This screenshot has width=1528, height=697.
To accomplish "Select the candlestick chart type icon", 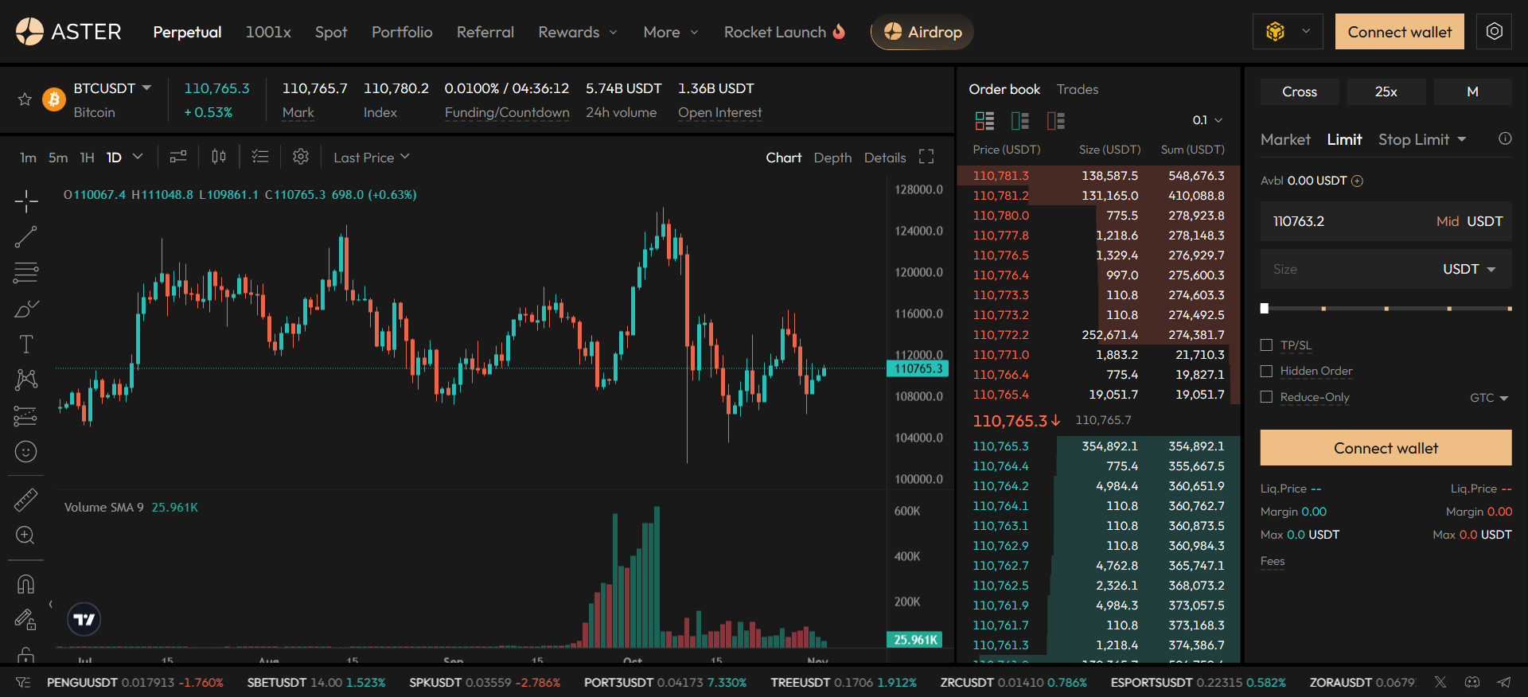I will pos(219,157).
